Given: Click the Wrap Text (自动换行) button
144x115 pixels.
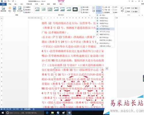Looking at the screenshot, I should tap(99, 9).
